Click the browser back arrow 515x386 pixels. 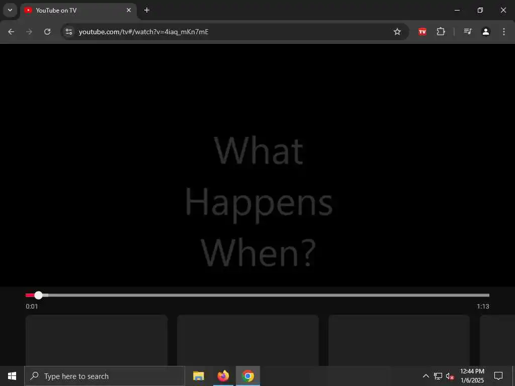click(x=11, y=32)
